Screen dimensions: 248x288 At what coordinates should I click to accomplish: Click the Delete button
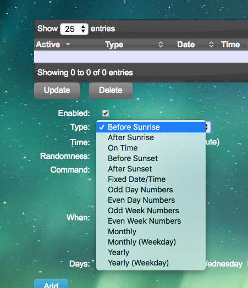[x=111, y=90]
